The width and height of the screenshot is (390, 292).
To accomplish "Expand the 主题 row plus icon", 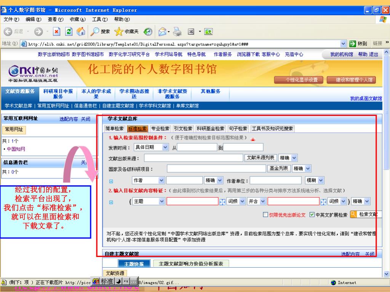I will coord(111,202).
